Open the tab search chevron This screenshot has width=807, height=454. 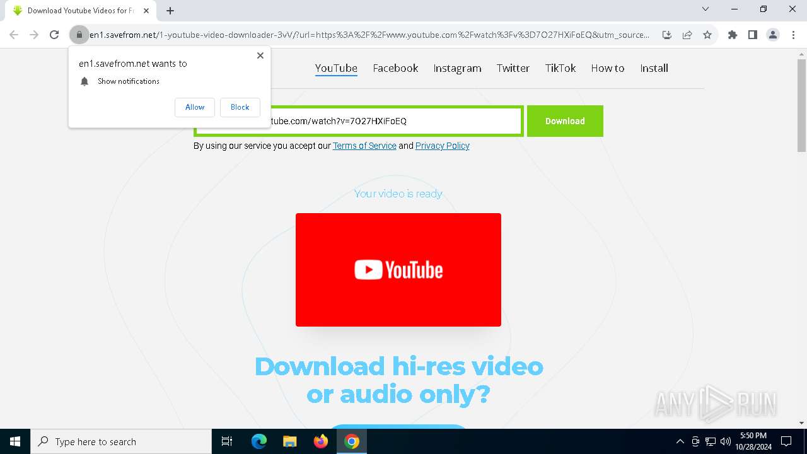(705, 9)
